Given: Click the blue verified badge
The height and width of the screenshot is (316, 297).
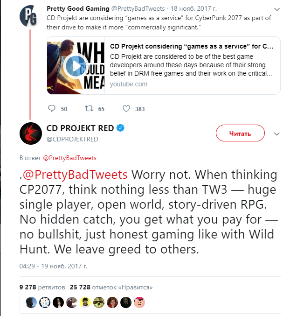Looking at the screenshot, I should click(120, 128).
